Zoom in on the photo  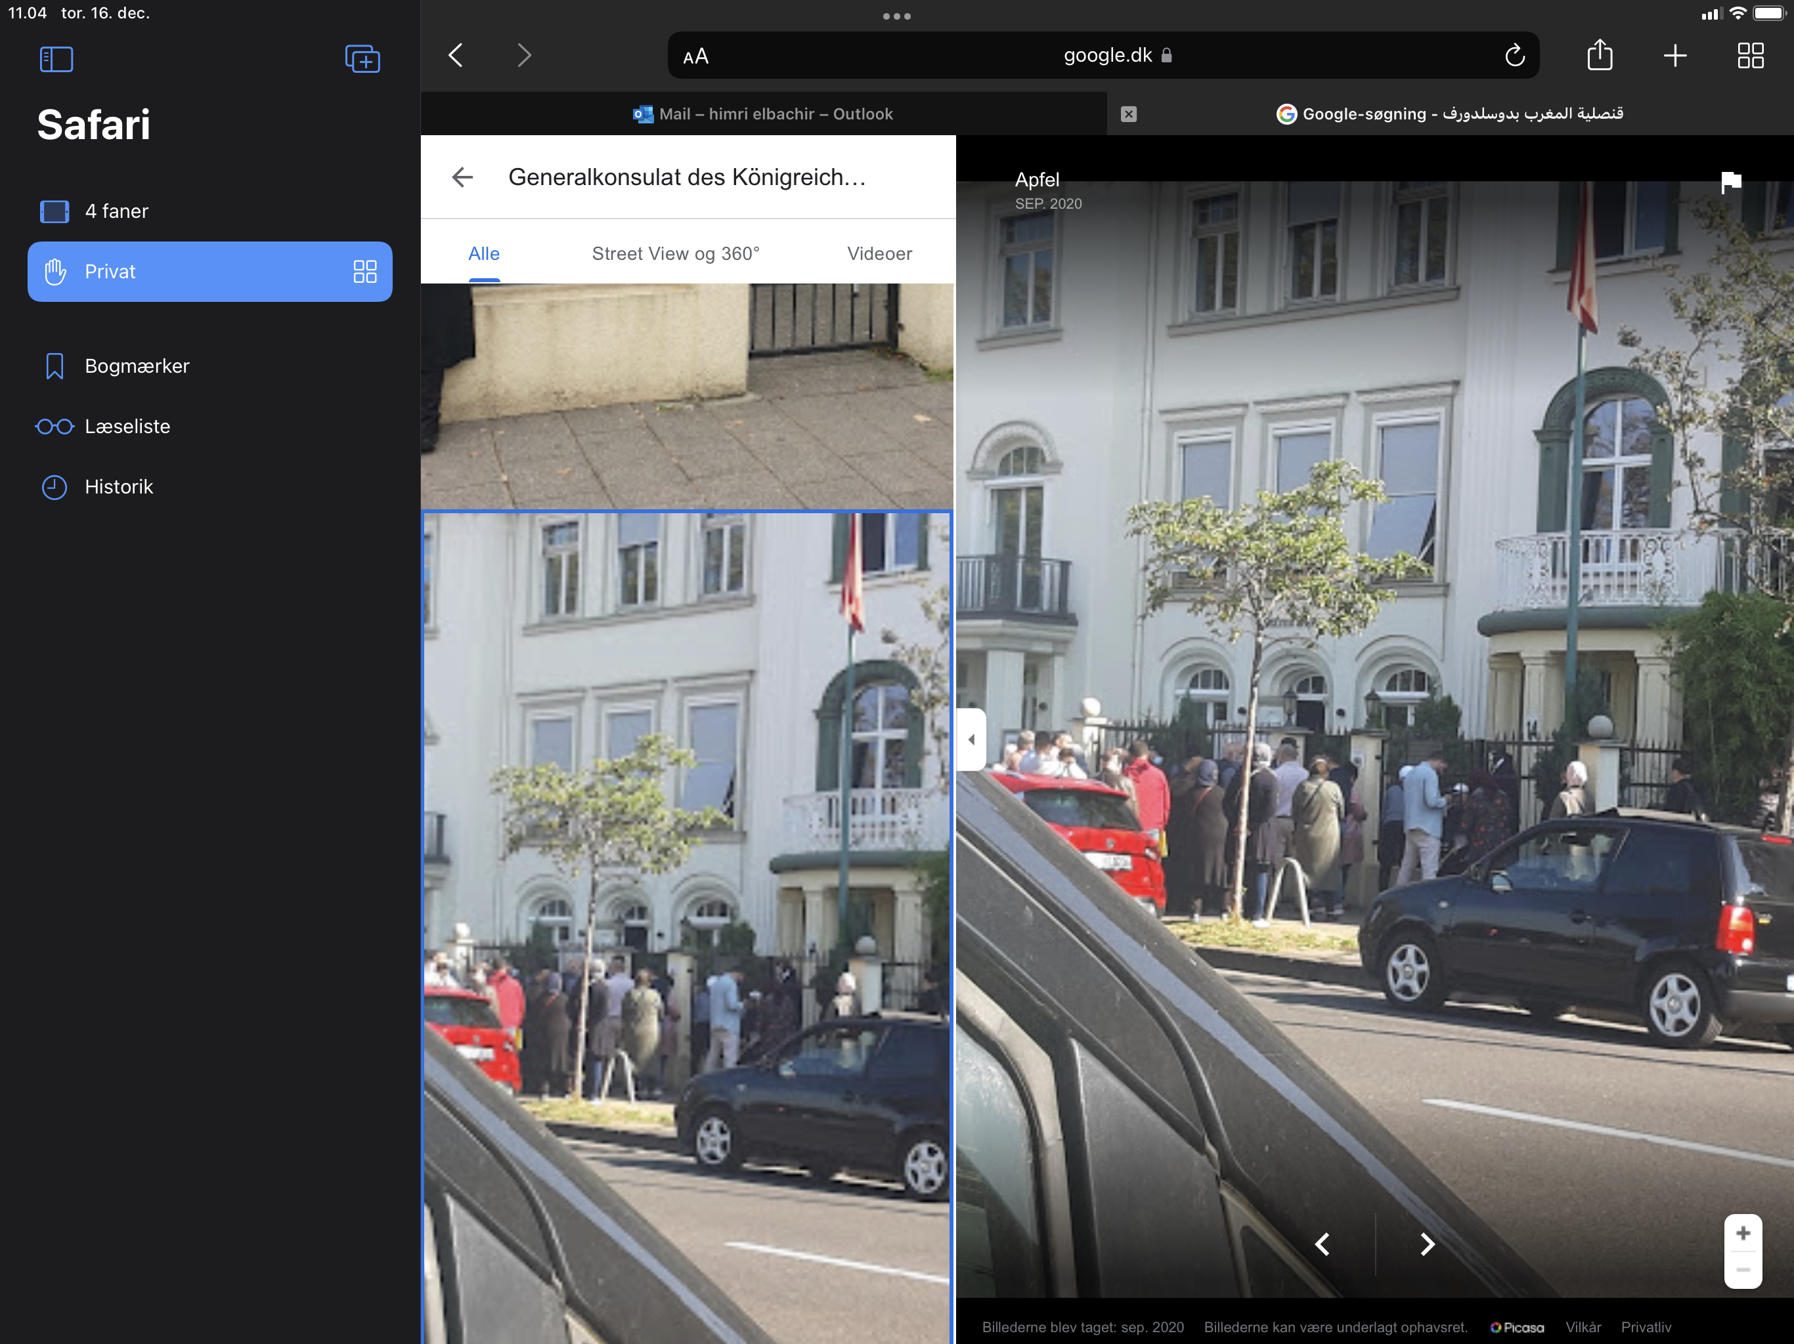pyautogui.click(x=1743, y=1233)
